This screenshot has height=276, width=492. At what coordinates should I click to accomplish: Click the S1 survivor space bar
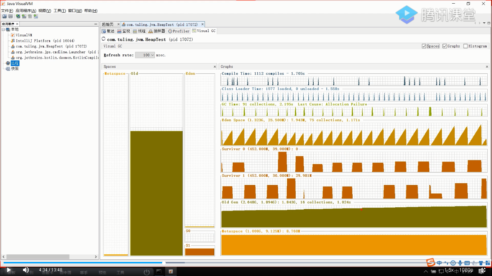(200, 252)
